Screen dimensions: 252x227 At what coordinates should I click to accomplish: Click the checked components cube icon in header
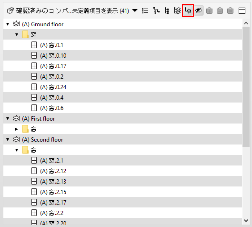click(x=10, y=11)
